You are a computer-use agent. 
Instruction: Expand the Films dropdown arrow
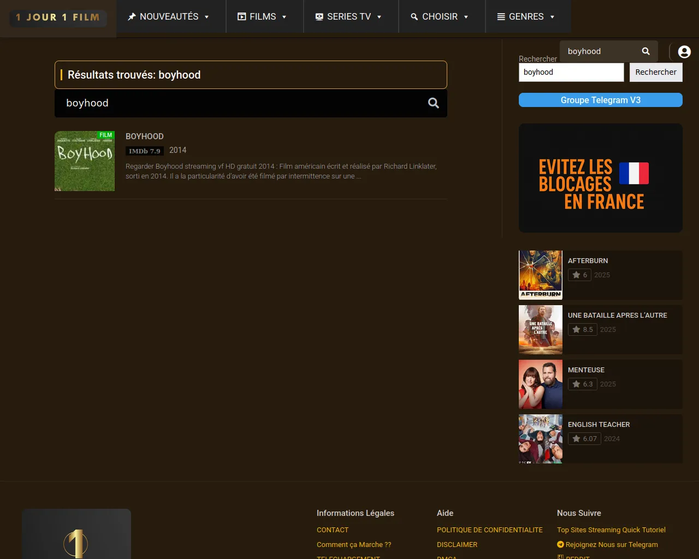click(x=285, y=17)
